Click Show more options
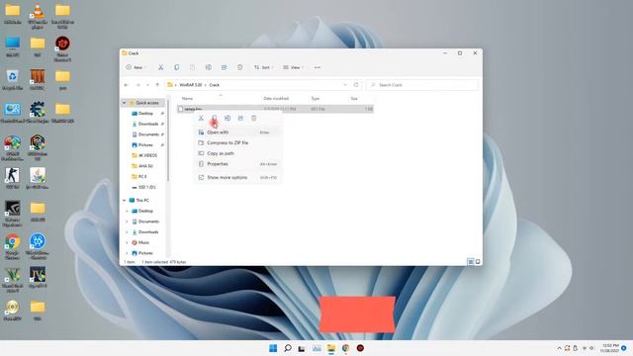This screenshot has height=356, width=633. (237, 178)
